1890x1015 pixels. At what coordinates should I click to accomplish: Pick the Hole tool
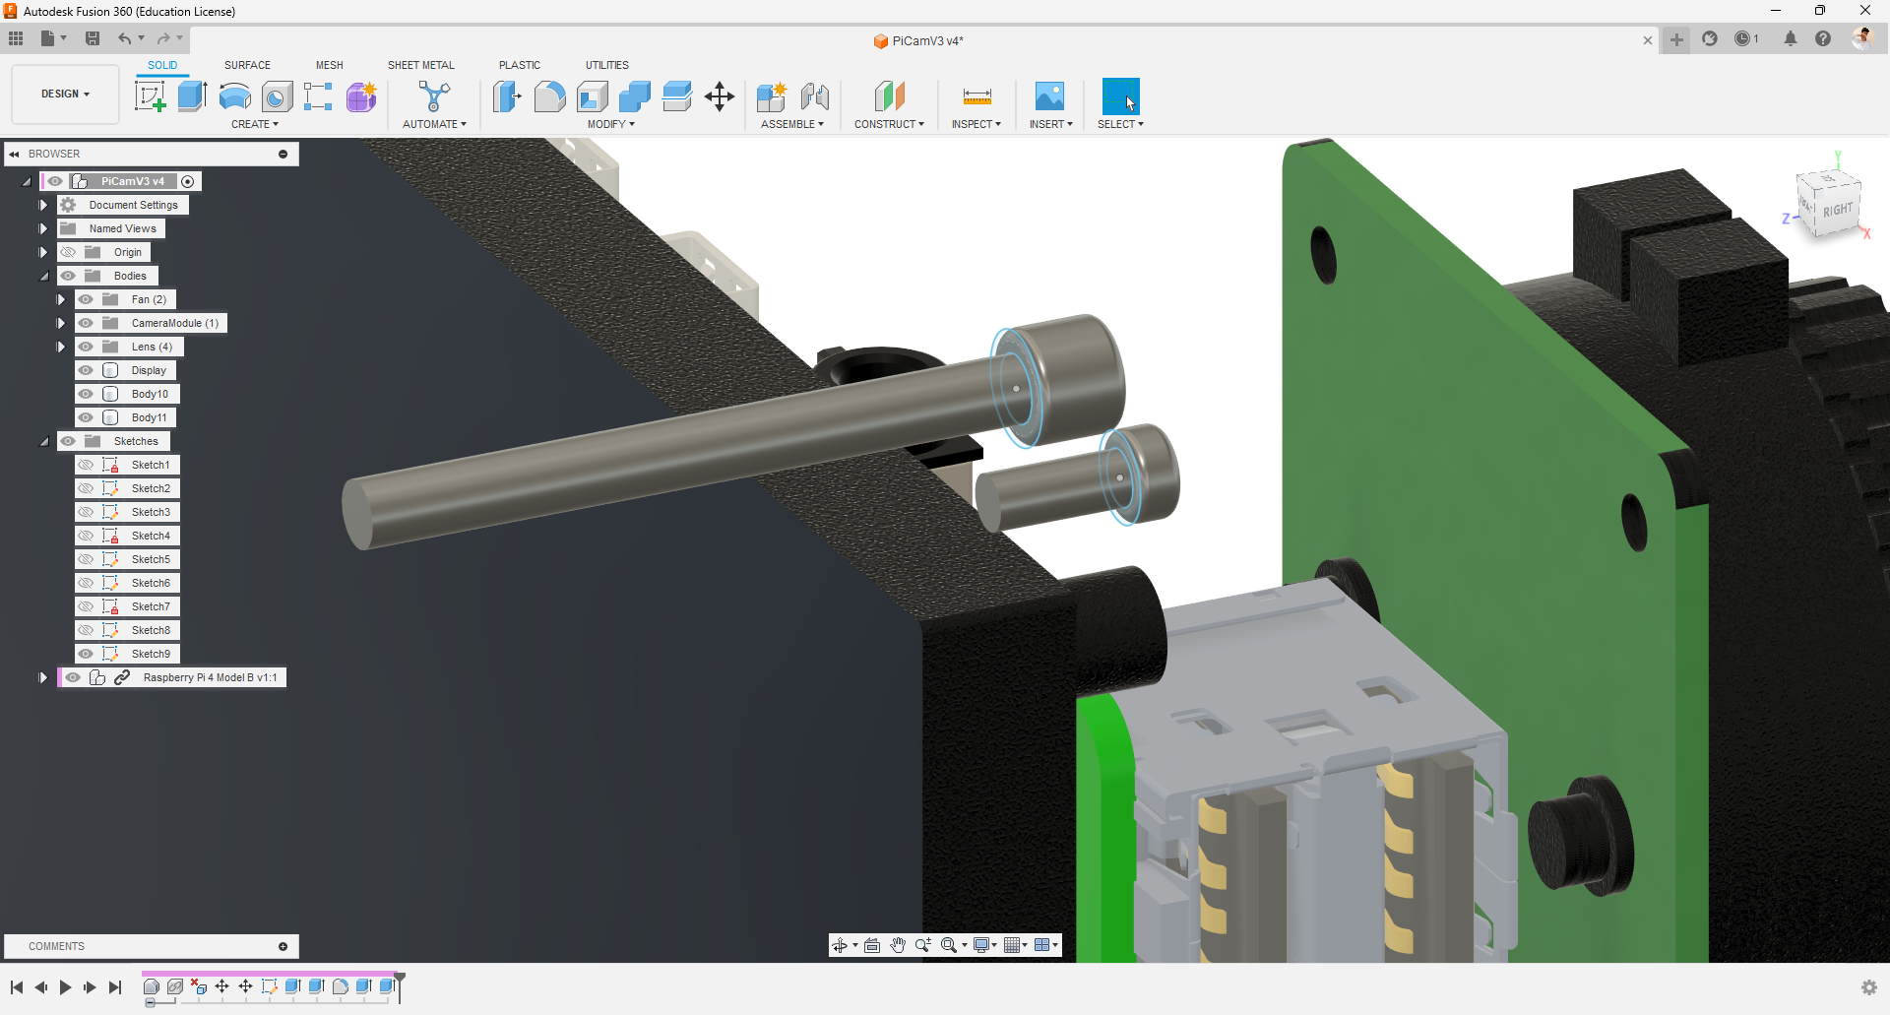pyautogui.click(x=277, y=96)
